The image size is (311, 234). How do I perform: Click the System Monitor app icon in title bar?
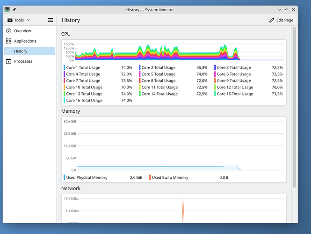[7, 9]
